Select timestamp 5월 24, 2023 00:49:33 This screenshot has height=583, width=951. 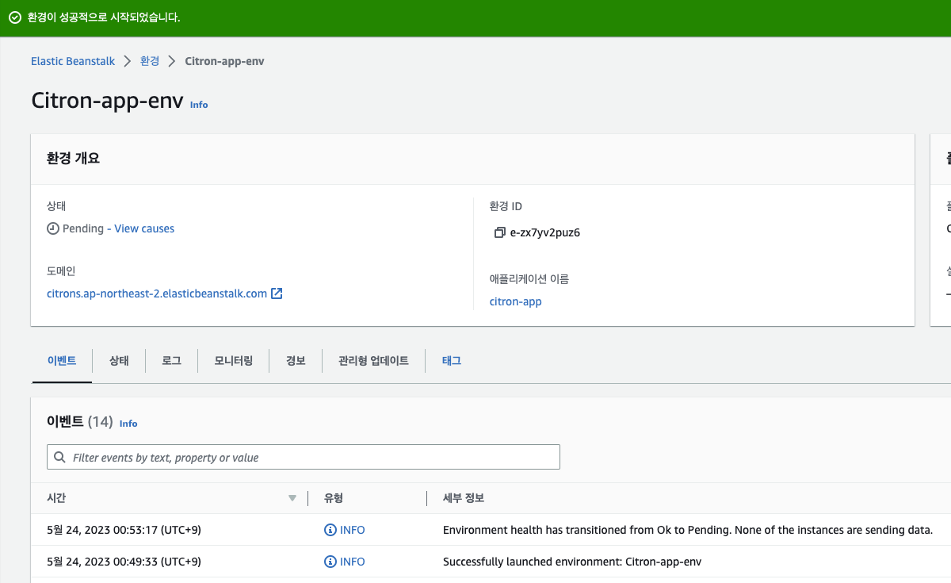pyautogui.click(x=124, y=562)
